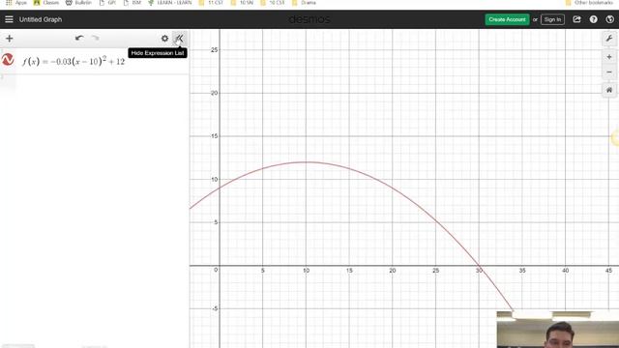Open the 10 SN bookmarks folder
619x348 pixels.
point(242,3)
